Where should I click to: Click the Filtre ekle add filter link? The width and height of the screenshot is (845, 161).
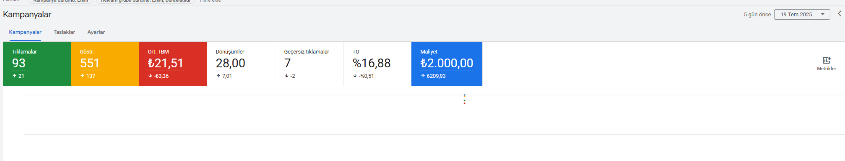point(210,1)
